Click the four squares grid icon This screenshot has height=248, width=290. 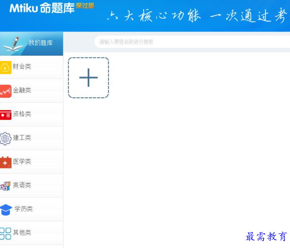click(5, 233)
